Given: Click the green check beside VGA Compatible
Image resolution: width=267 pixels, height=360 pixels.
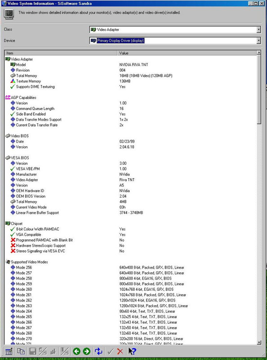Looking at the screenshot, I should coord(13,234).
